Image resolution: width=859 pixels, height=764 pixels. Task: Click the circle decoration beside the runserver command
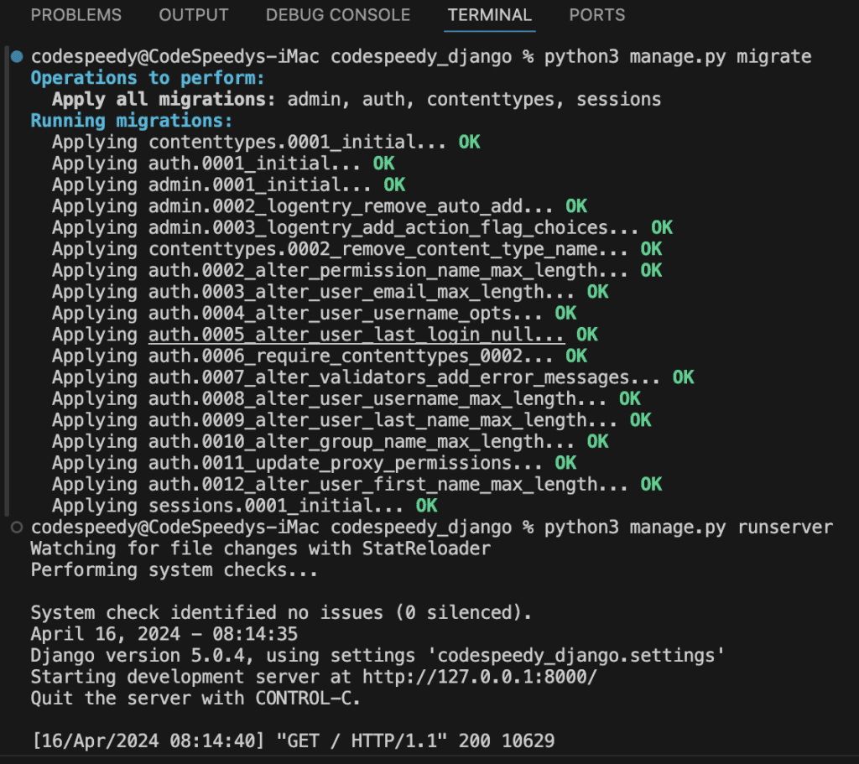(17, 528)
